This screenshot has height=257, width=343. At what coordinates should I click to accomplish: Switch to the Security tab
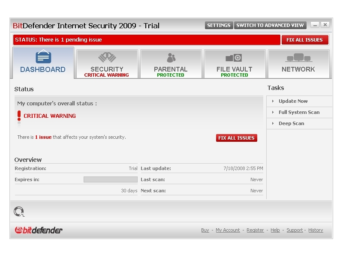107,64
